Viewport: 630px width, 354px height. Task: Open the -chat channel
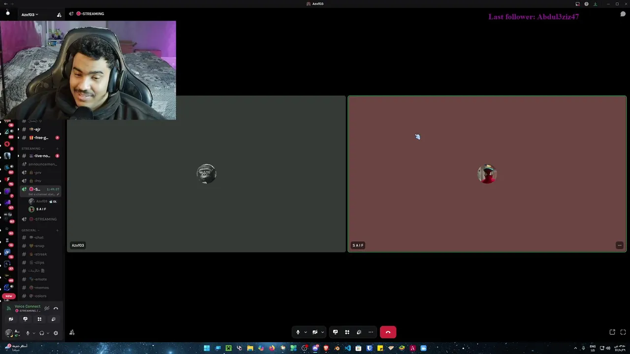point(39,237)
